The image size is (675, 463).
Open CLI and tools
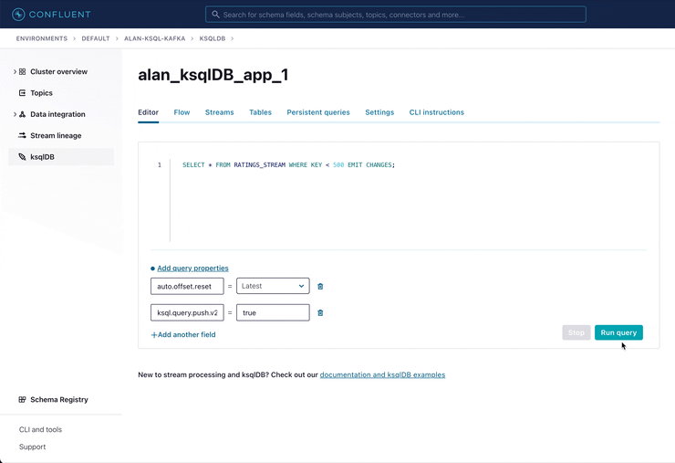pos(40,429)
